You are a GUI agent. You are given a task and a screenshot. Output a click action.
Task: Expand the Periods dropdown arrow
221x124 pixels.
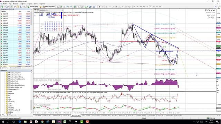92,7
